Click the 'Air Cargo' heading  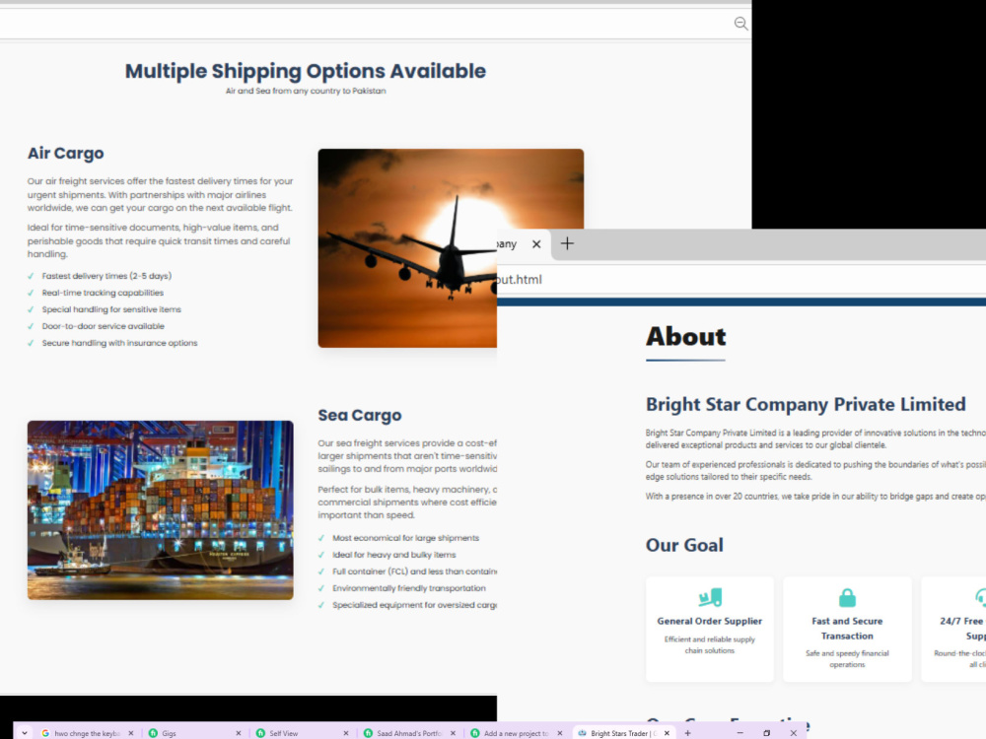point(65,154)
